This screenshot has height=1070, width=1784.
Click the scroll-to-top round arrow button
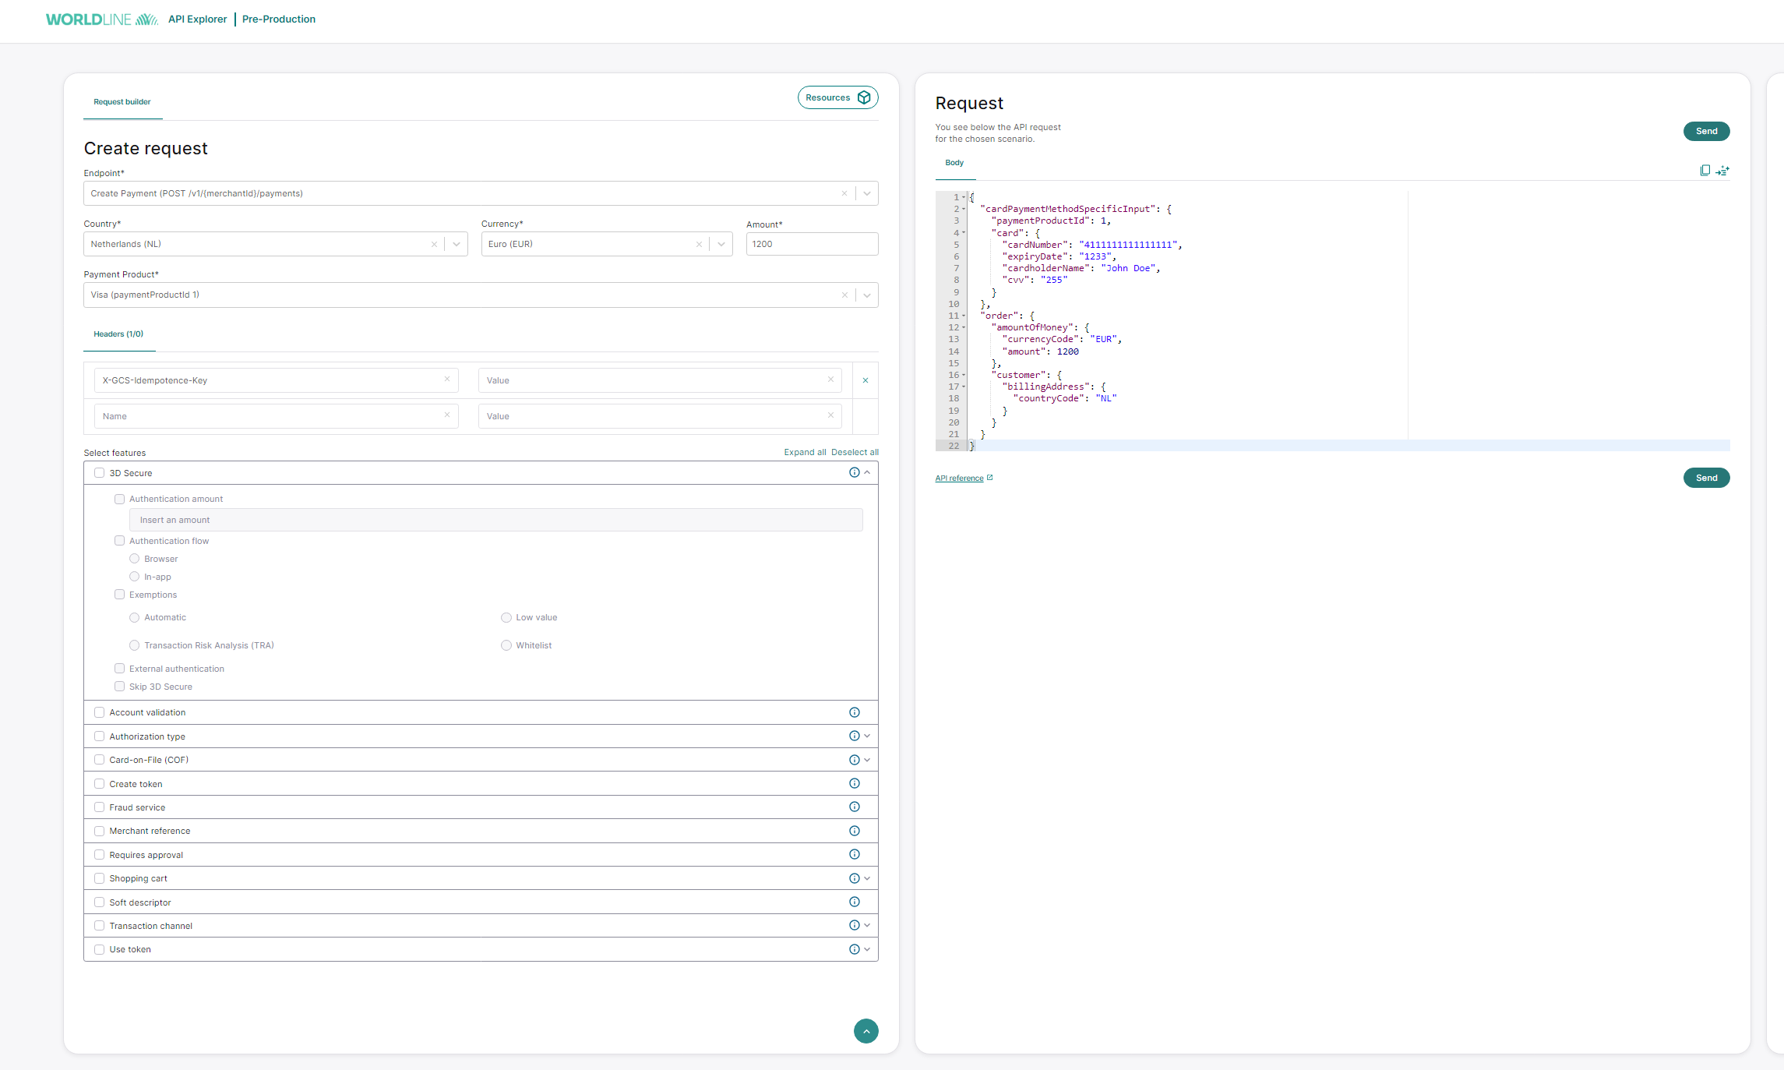(x=866, y=1031)
